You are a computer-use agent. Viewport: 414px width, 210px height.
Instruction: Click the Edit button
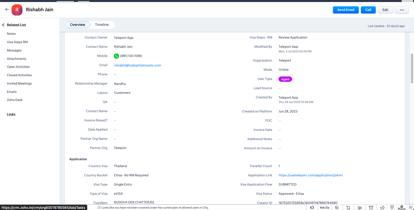pos(385,10)
